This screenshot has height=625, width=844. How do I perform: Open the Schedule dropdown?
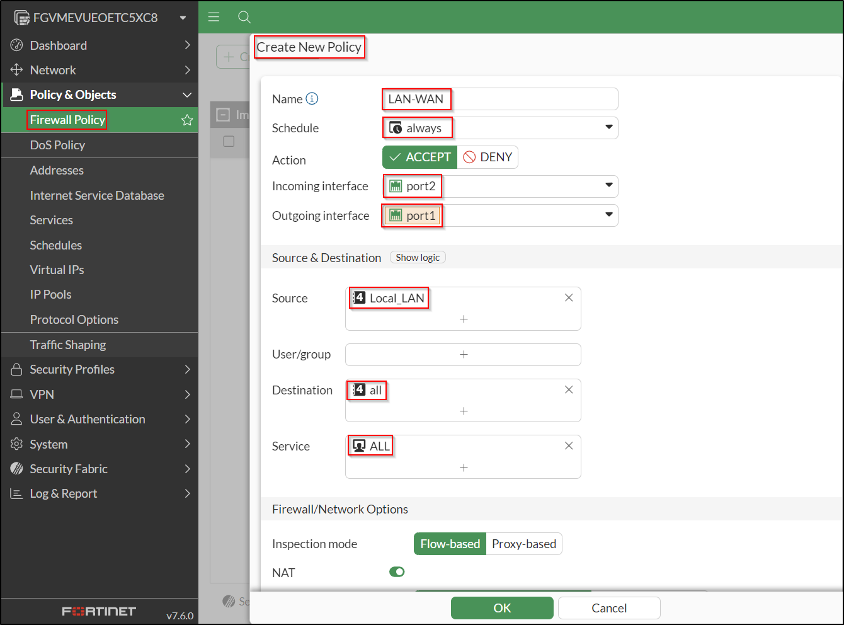pyautogui.click(x=609, y=127)
